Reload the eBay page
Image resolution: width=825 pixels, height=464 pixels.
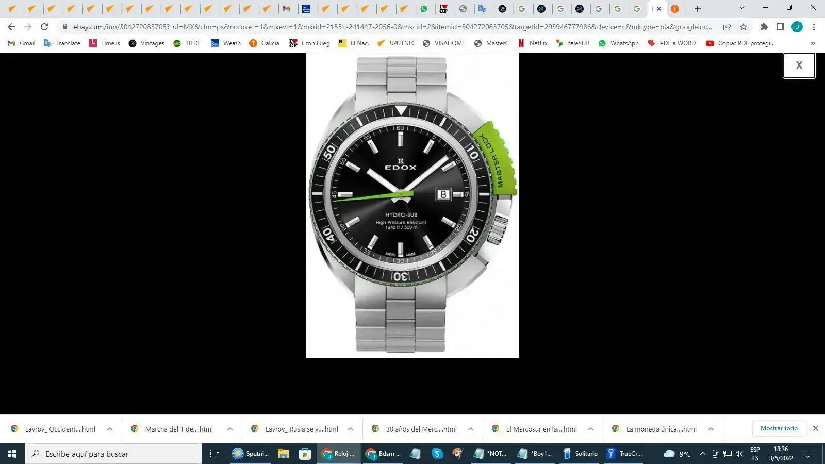(x=44, y=27)
